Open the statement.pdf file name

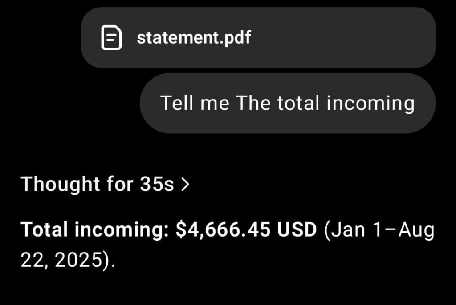pyautogui.click(x=194, y=38)
